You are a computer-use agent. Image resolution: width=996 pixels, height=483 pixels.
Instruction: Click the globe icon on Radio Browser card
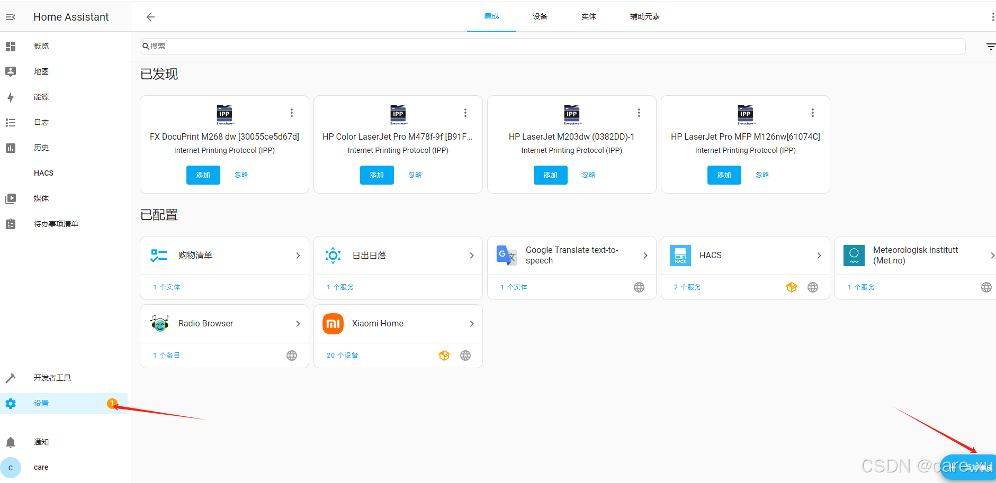click(292, 356)
